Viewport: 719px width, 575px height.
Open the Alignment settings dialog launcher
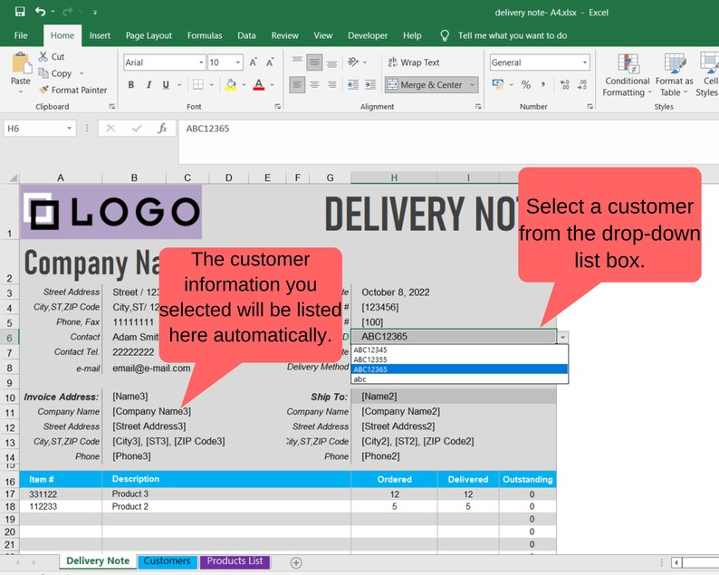coord(478,106)
